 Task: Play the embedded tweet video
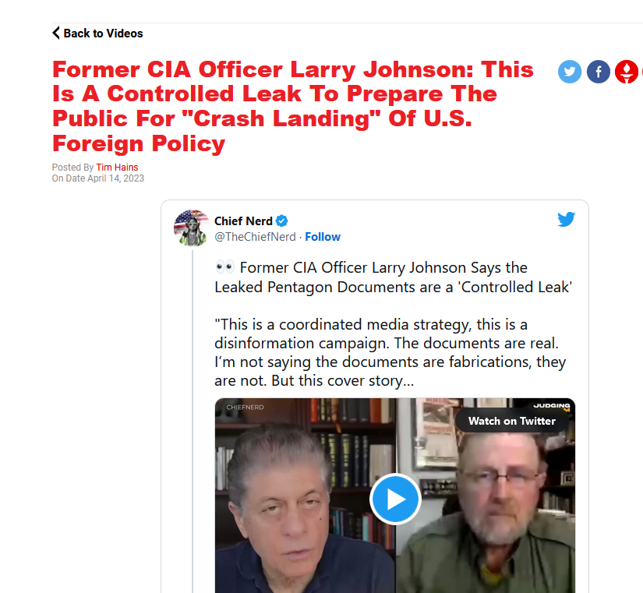pos(395,499)
